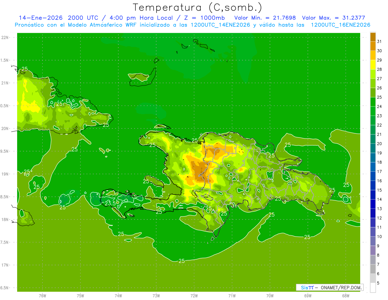
Task: Click the orange swatch between 30 and 31
Action: tap(373, 46)
